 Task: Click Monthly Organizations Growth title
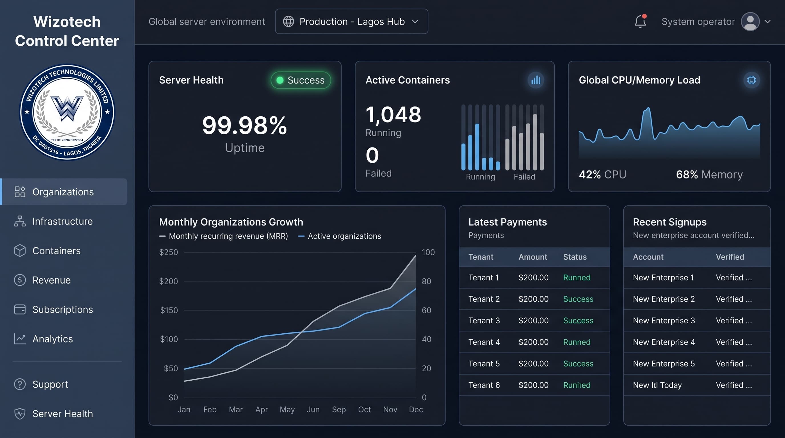pyautogui.click(x=231, y=222)
